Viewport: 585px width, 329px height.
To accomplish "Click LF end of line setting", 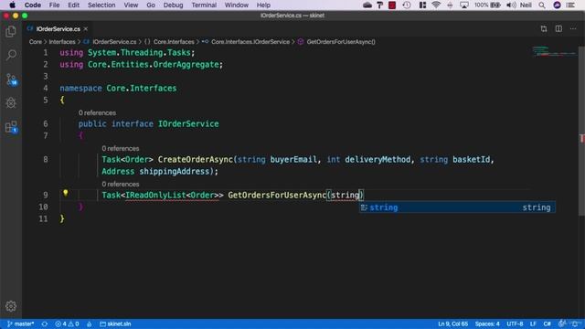I will (x=533, y=324).
